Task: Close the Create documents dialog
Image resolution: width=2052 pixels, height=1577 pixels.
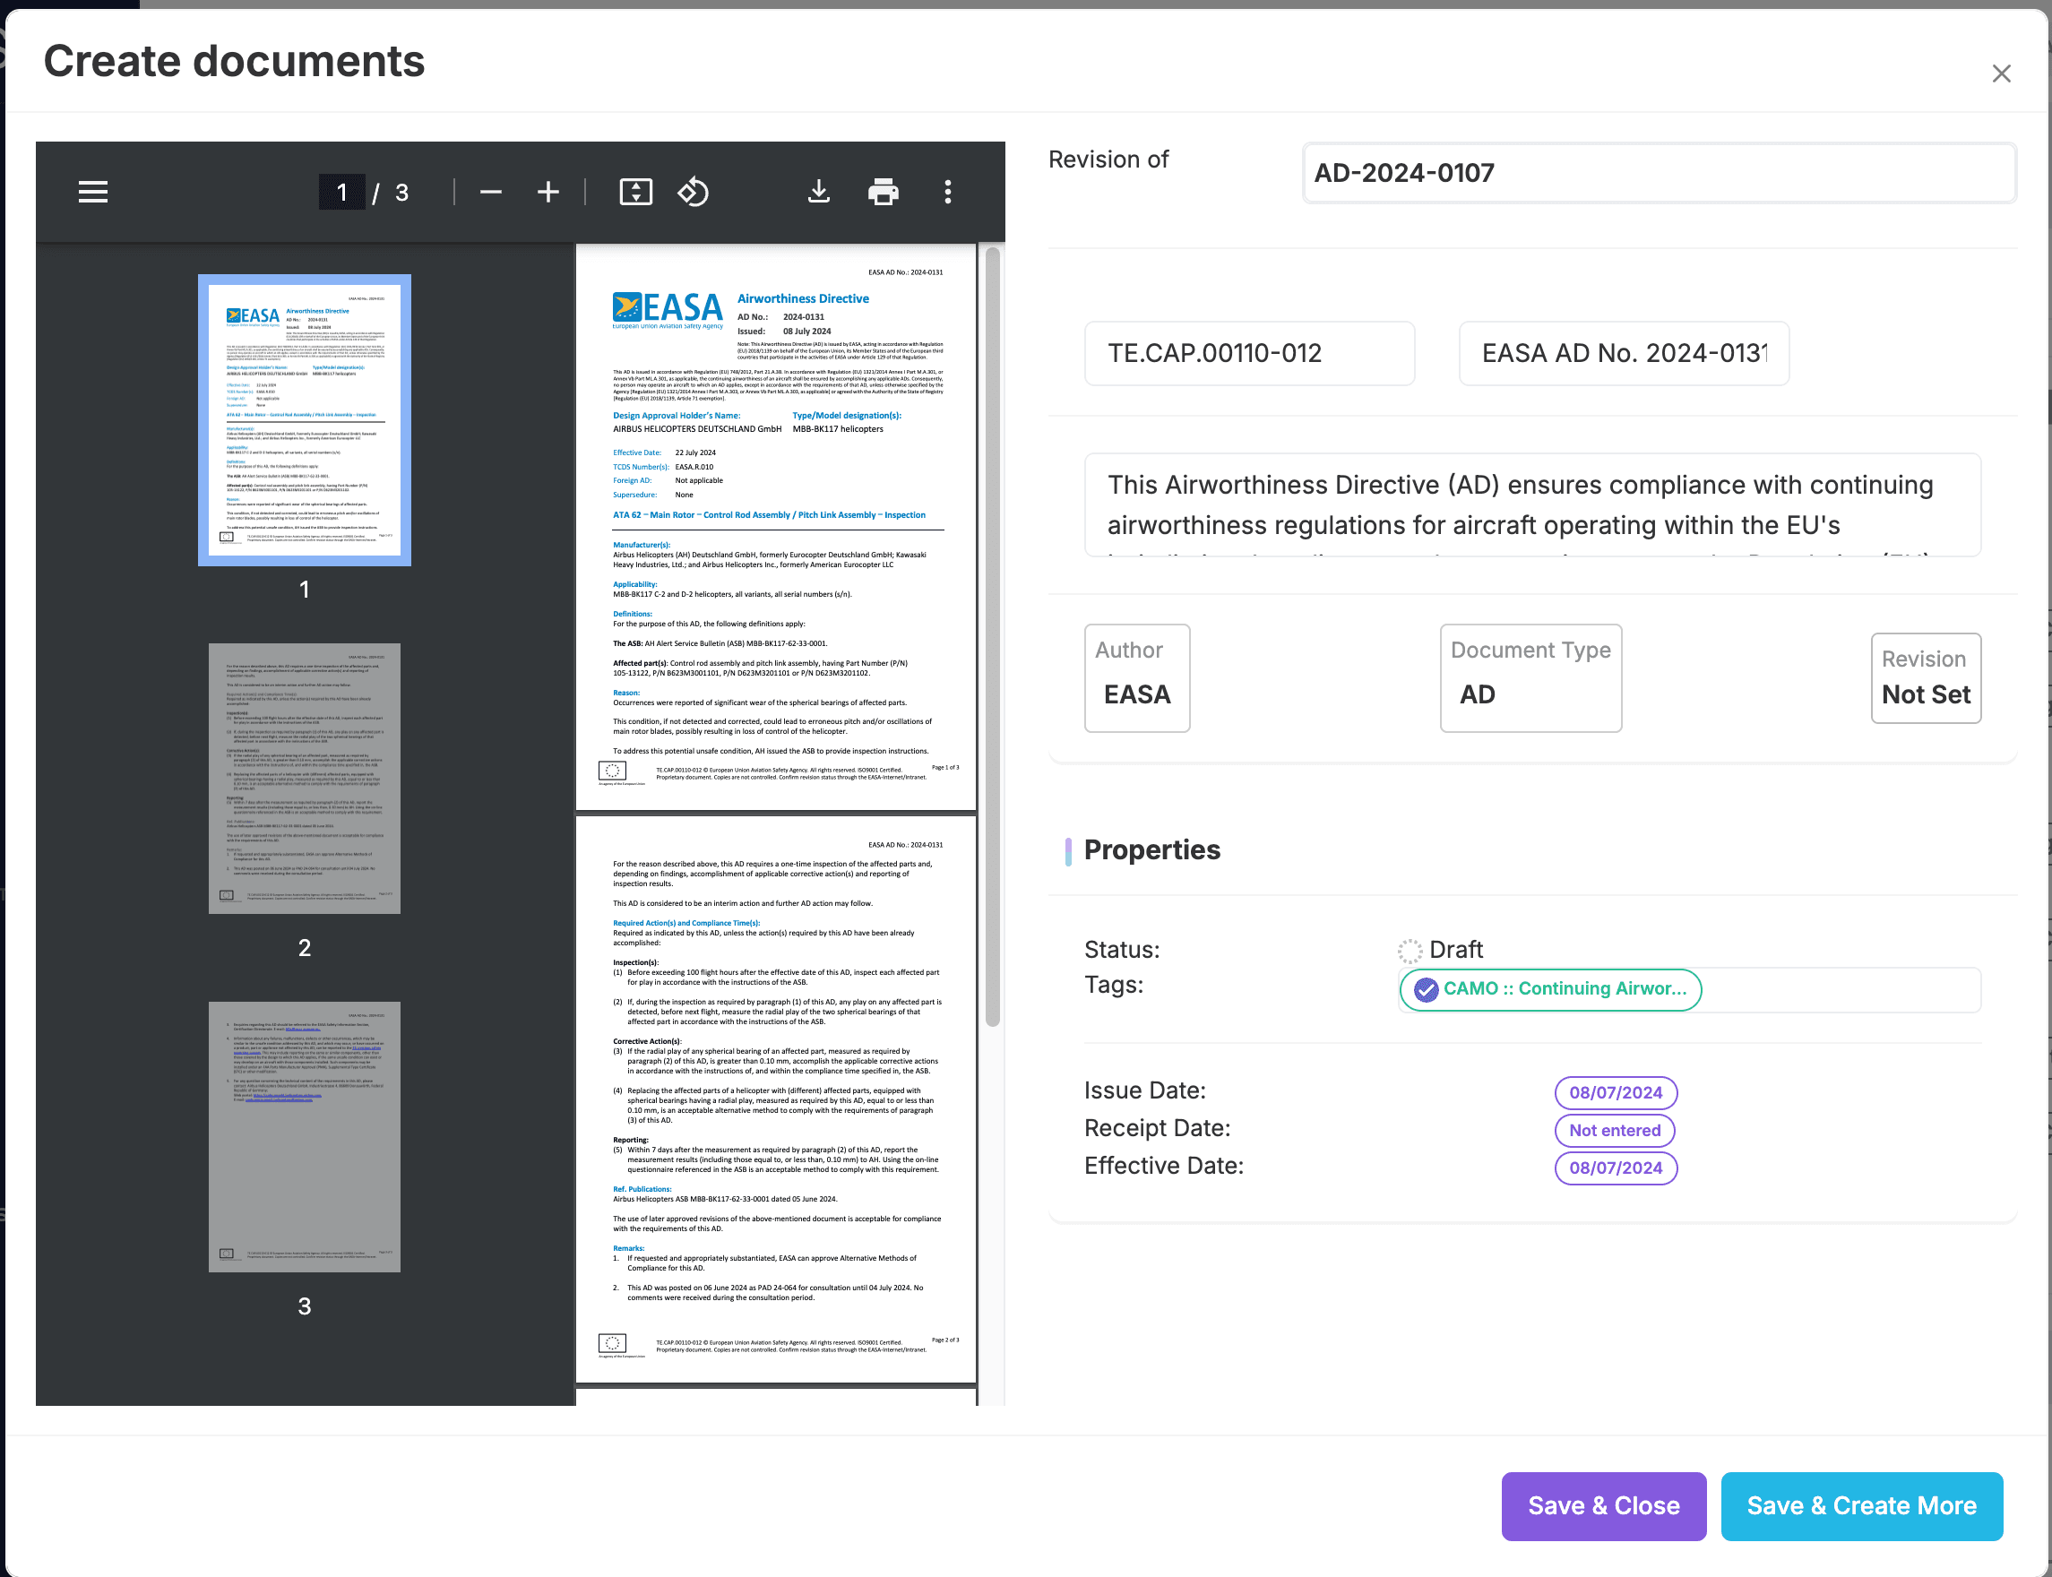Action: (2000, 73)
